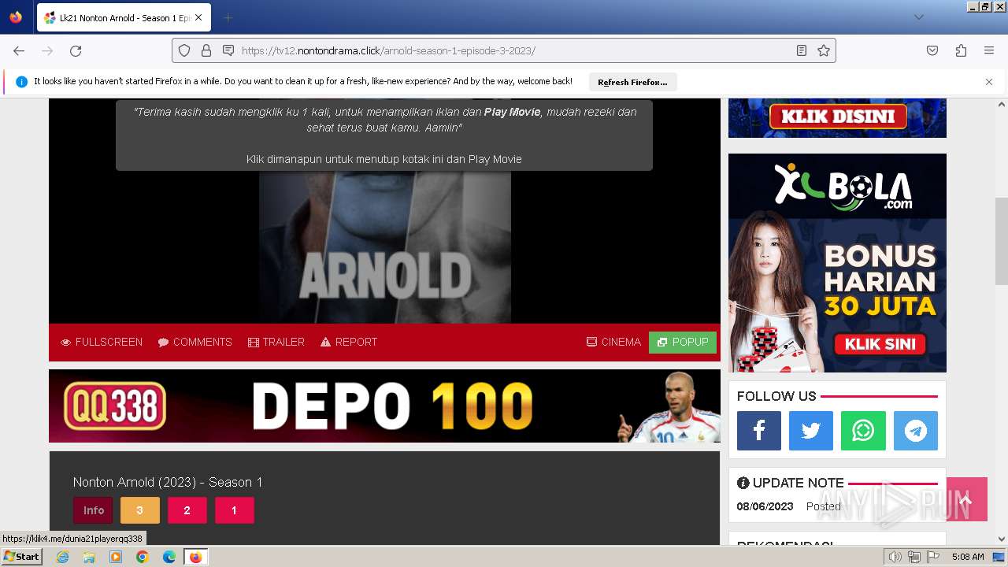Open File Explorer folder in taskbar
The height and width of the screenshot is (567, 1008).
89,557
